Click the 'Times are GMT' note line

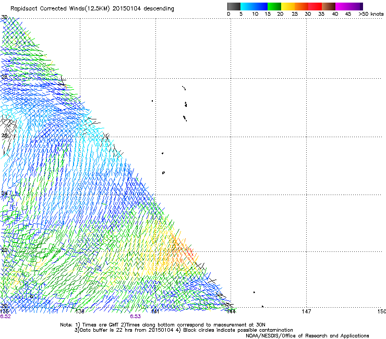[162, 325]
